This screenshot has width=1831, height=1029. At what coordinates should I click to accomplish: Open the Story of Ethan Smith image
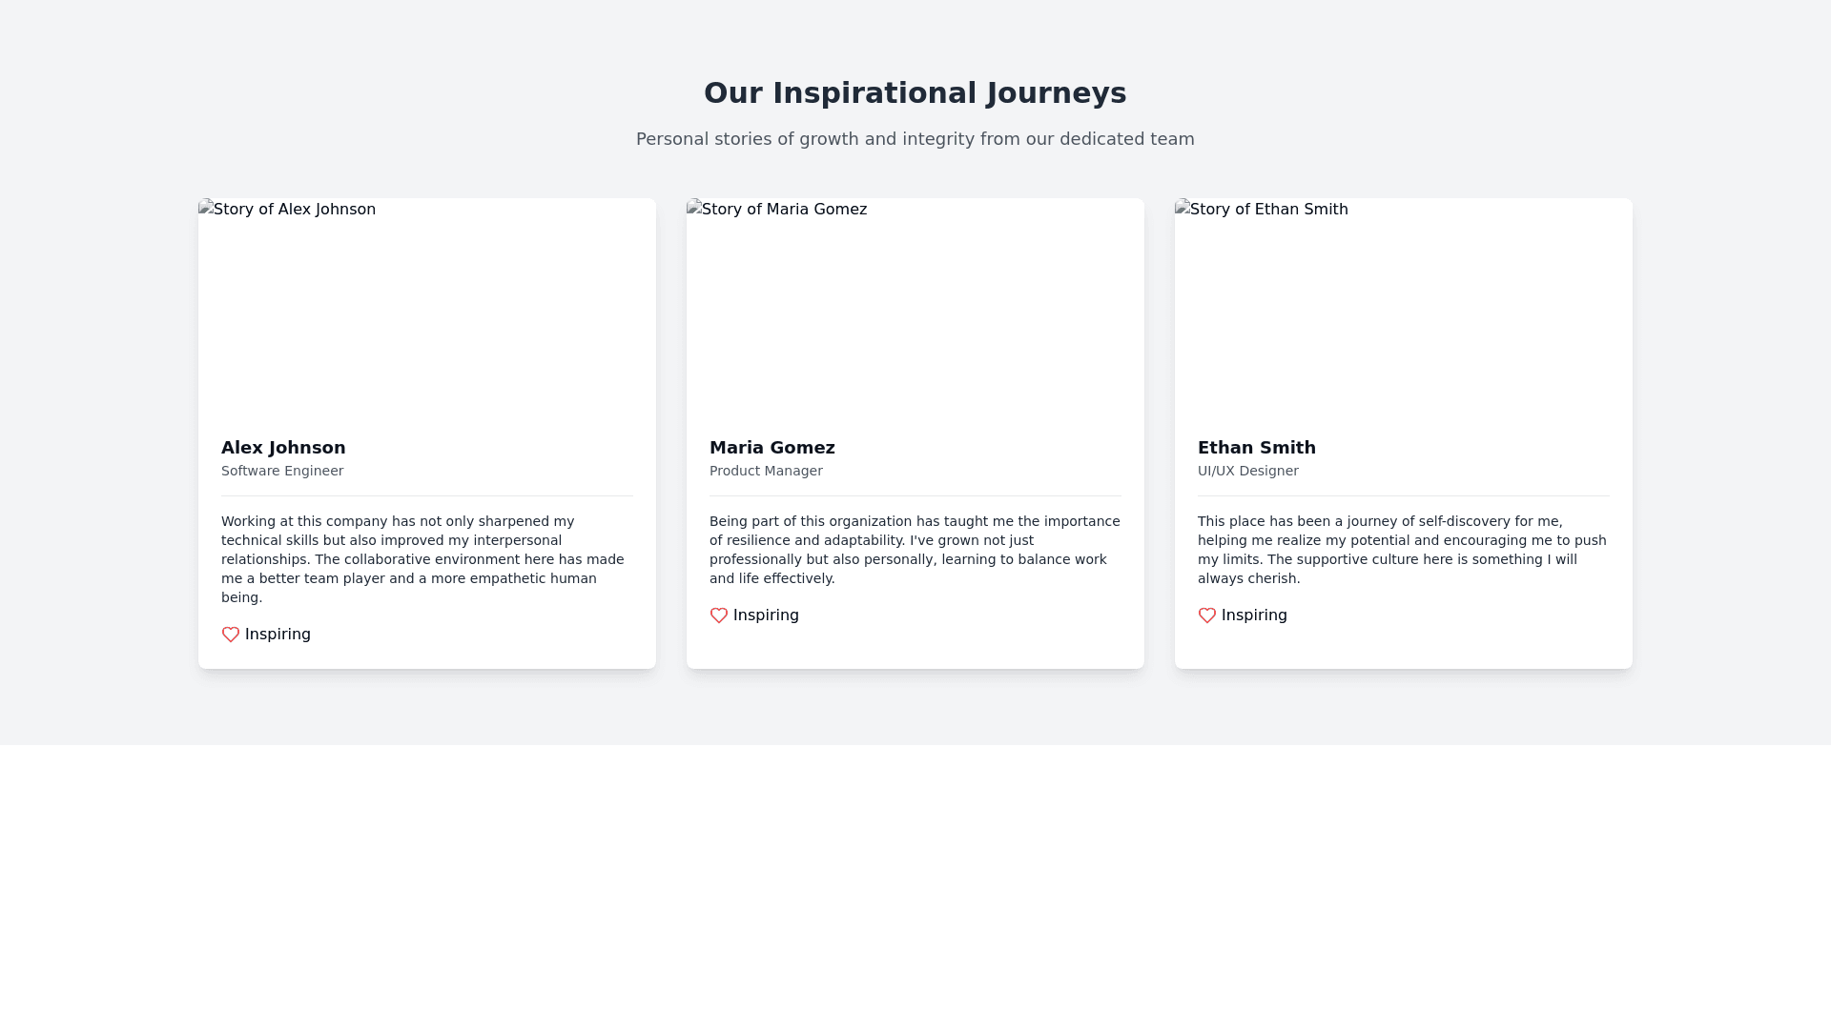point(1403,307)
